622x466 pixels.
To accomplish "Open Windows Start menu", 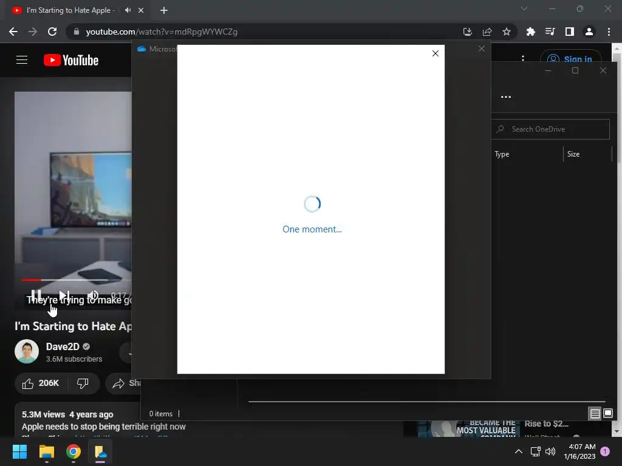I will tap(19, 451).
